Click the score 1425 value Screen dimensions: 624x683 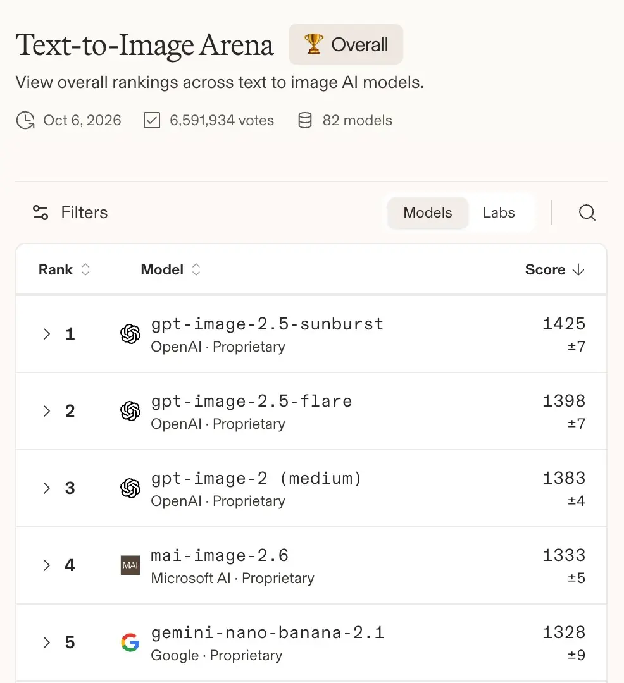(564, 324)
